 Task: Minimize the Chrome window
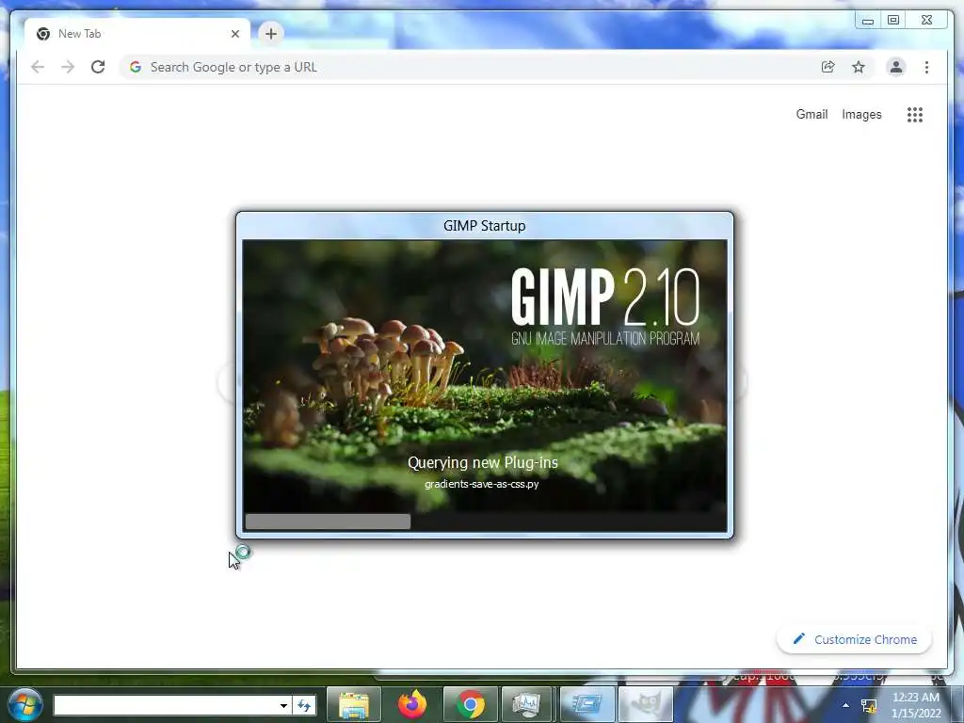click(x=867, y=21)
